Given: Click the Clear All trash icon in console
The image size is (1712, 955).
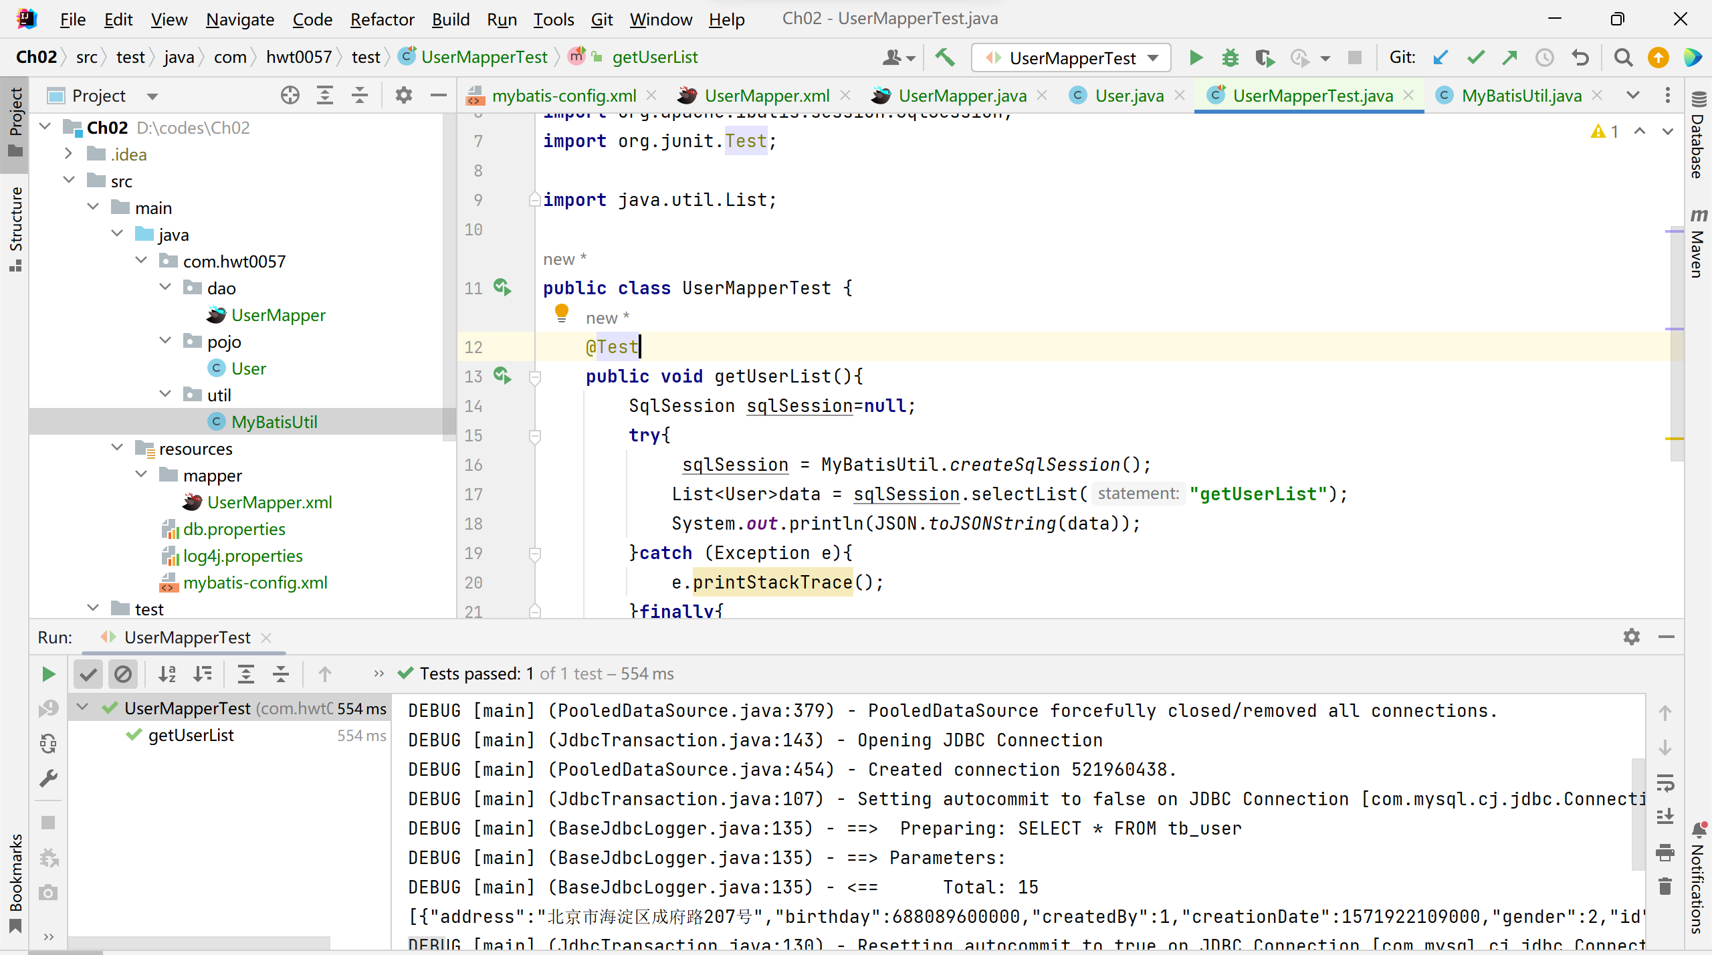Looking at the screenshot, I should tap(1665, 887).
